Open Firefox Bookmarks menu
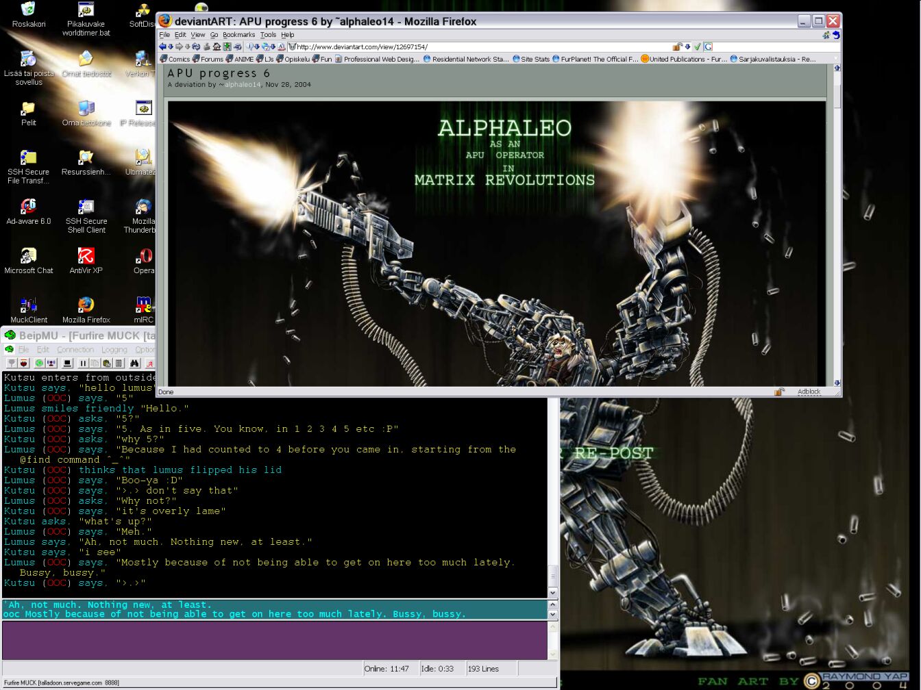 pos(238,34)
